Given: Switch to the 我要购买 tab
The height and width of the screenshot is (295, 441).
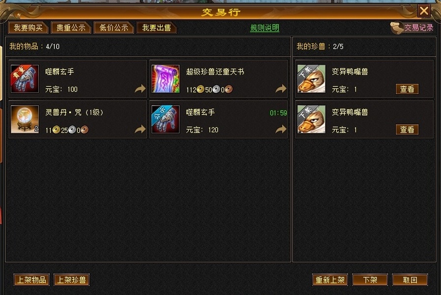Looking at the screenshot, I should coord(28,28).
